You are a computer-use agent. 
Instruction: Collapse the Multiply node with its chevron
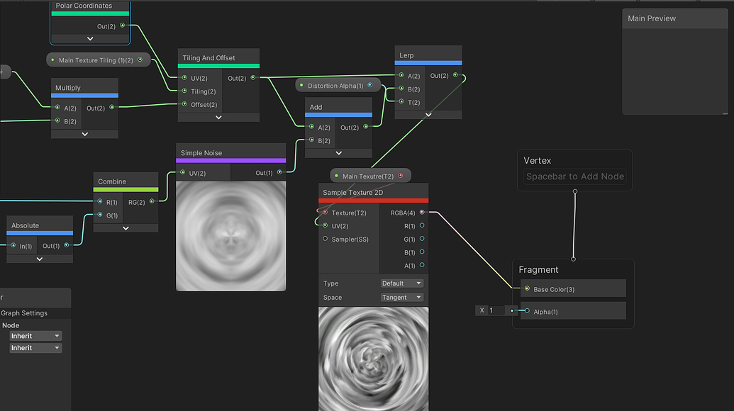pyautogui.click(x=84, y=133)
